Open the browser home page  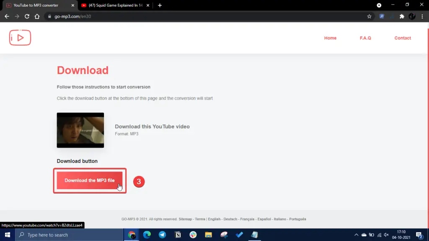[x=37, y=16]
